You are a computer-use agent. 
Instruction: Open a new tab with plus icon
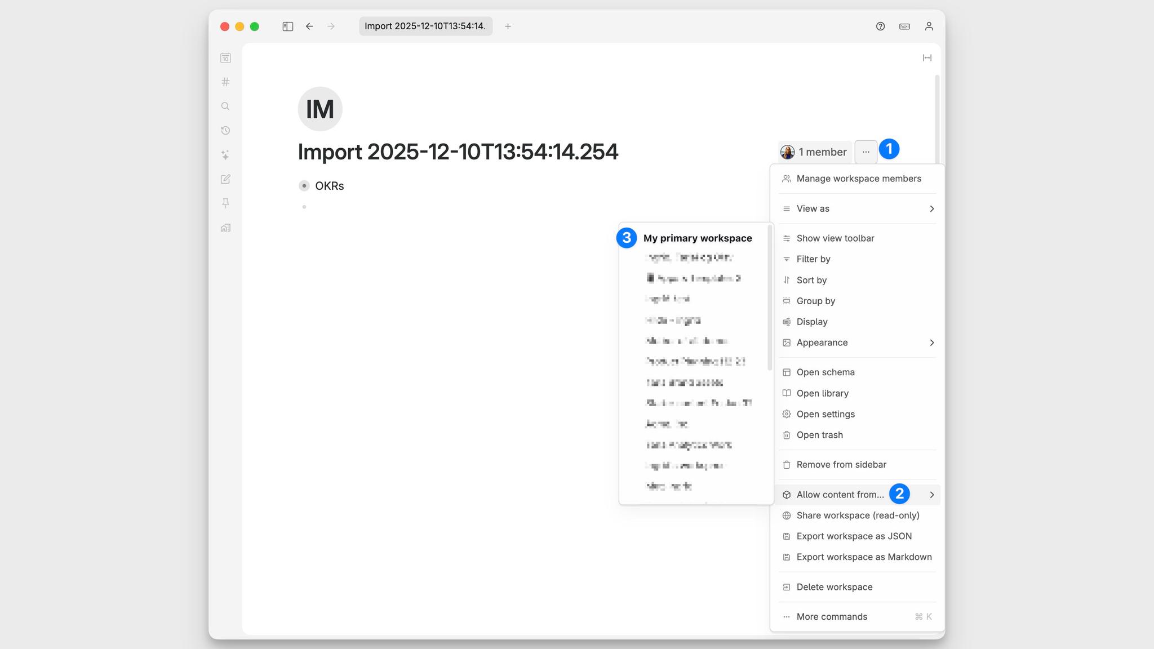tap(508, 26)
